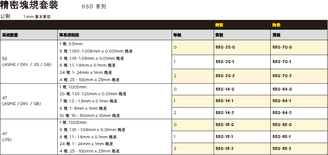Click the 4 塊: 25-100mm line in JIS set
The height and width of the screenshot is (155, 328).
point(90,151)
